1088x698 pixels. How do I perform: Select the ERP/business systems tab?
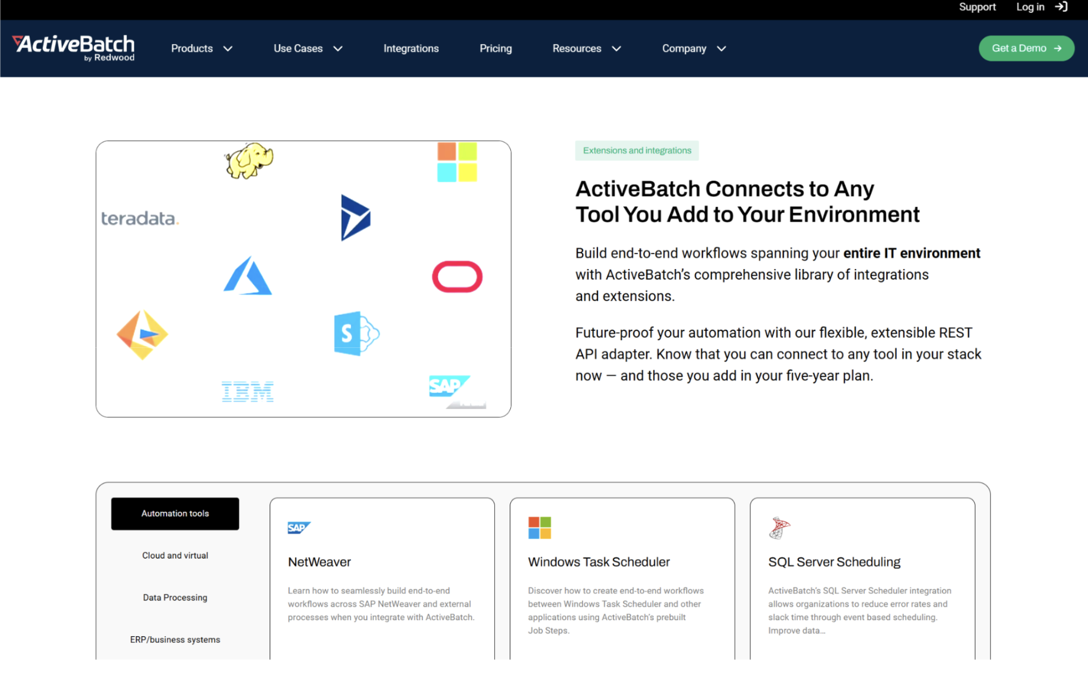175,640
